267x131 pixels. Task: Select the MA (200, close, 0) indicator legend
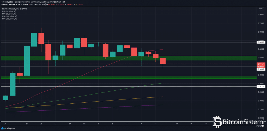pyautogui.click(x=10, y=19)
